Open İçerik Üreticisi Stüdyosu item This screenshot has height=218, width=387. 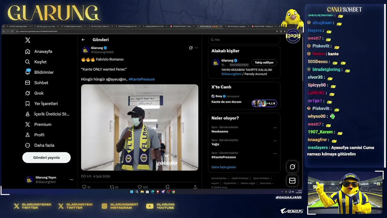(47, 114)
